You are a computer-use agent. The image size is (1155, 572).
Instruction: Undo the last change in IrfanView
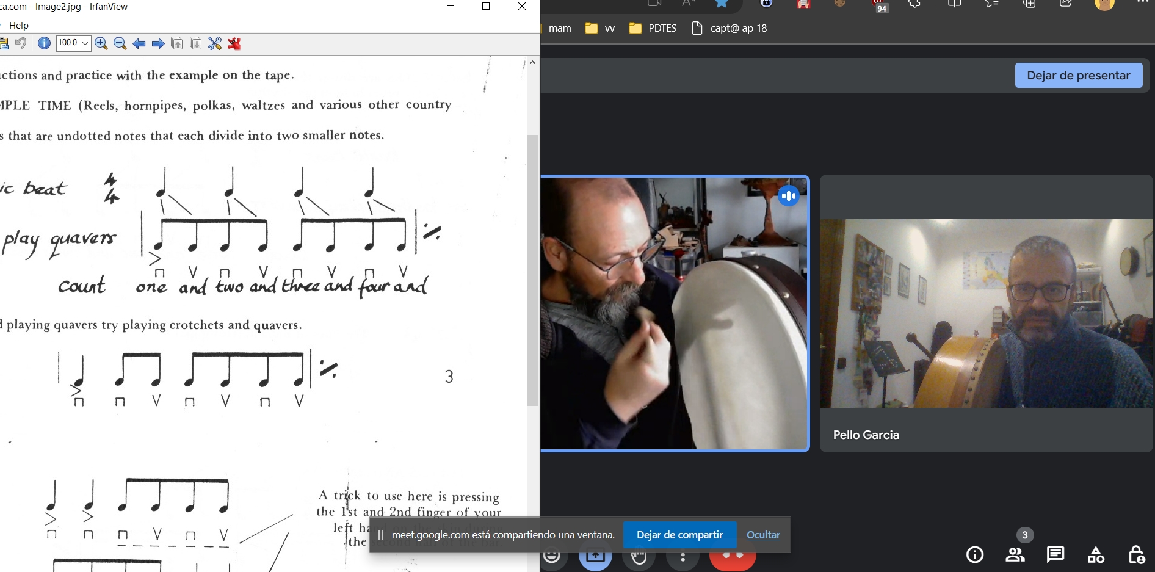pos(21,43)
